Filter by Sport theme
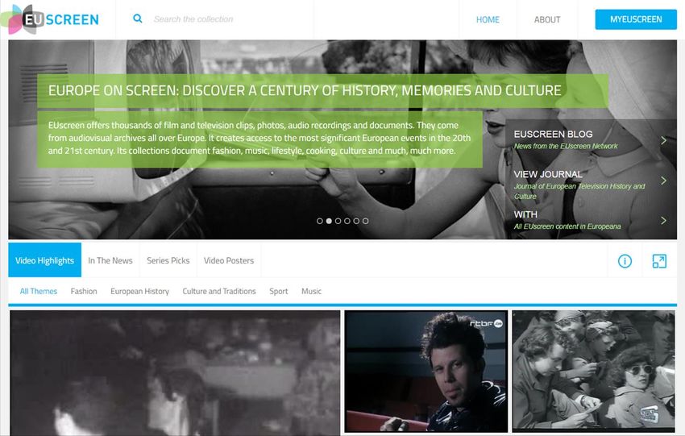The width and height of the screenshot is (685, 436). (x=279, y=292)
